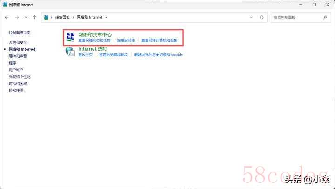
Task: Click the search magnifier icon
Action: [325, 17]
